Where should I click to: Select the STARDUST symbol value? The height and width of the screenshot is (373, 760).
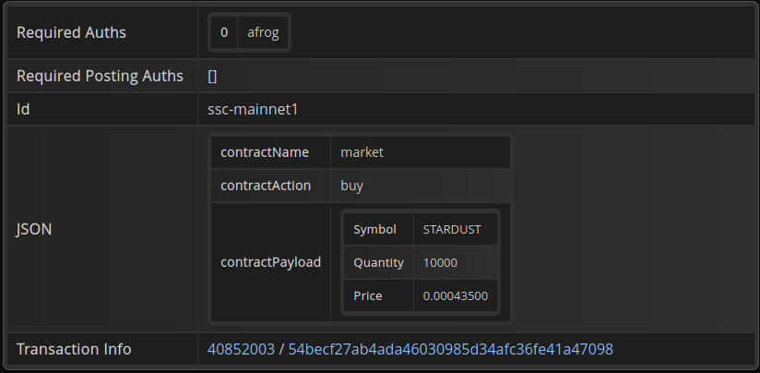pyautogui.click(x=452, y=229)
